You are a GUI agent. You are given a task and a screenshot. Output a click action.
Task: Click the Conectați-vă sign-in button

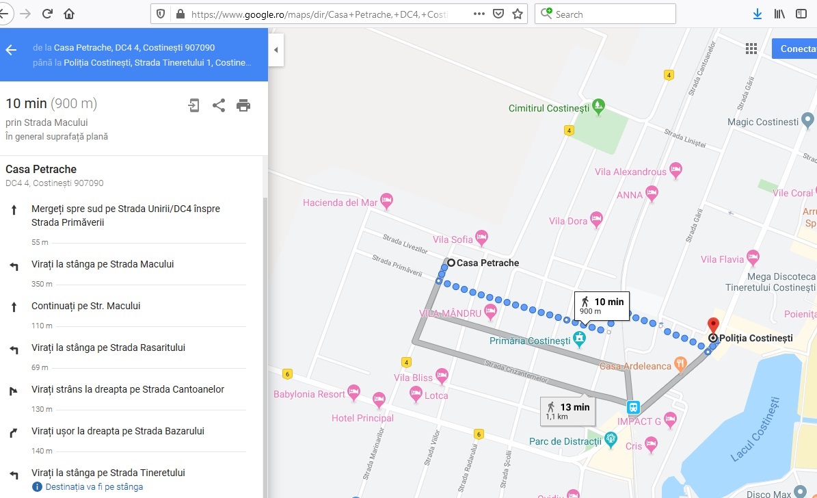click(797, 49)
